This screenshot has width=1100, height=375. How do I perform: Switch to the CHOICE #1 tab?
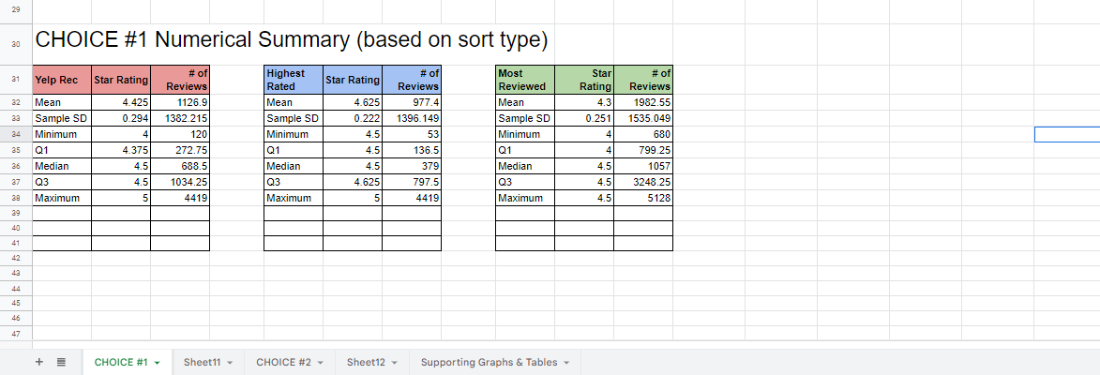[x=121, y=363]
